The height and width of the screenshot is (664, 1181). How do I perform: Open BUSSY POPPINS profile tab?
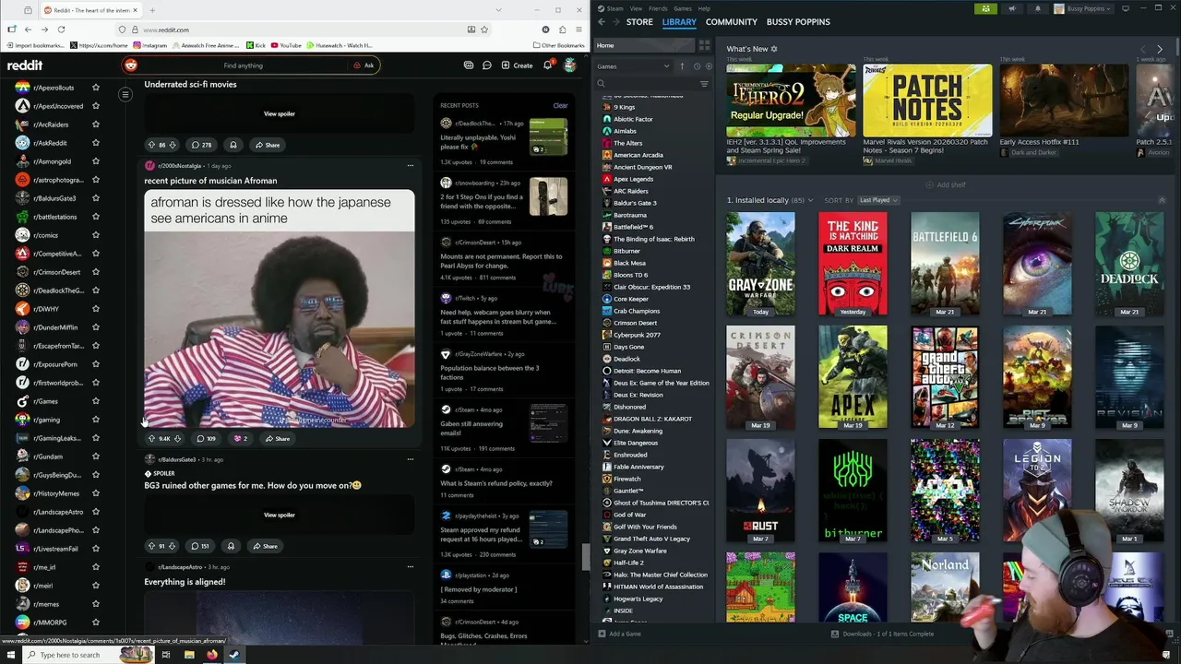[x=798, y=21]
